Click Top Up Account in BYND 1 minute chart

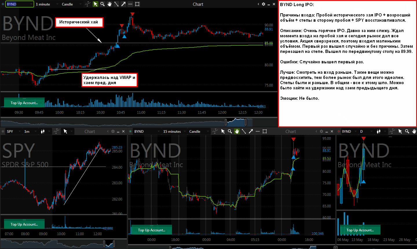[24, 103]
